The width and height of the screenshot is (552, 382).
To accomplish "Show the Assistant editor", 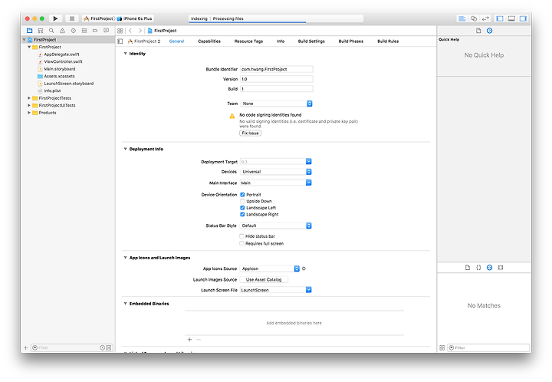I will click(474, 18).
